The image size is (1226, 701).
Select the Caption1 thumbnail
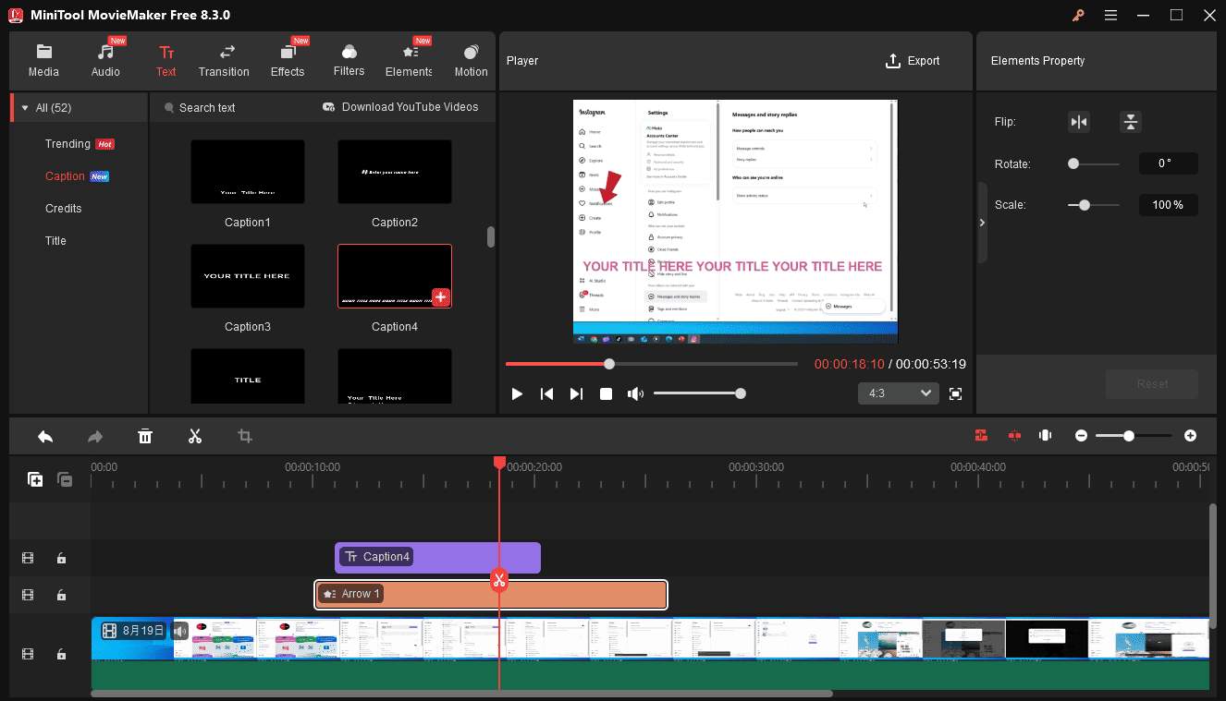pos(247,172)
